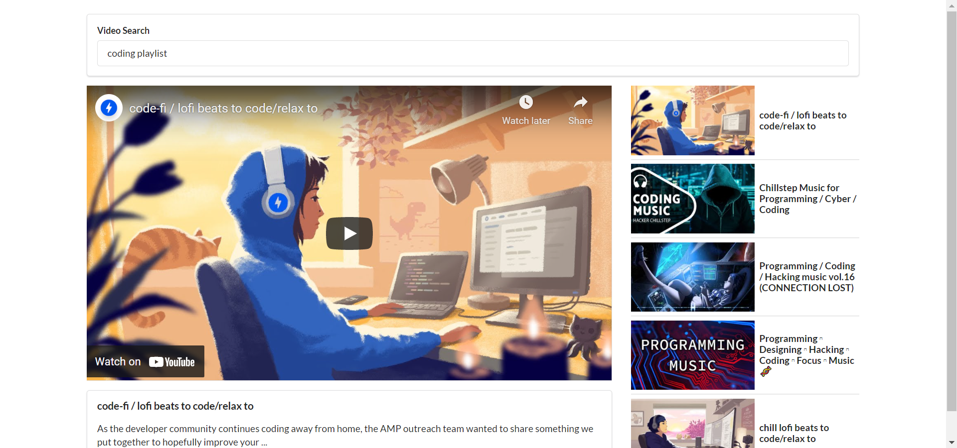The image size is (957, 448).
Task: Open the AMP channel avatar icon
Action: [x=109, y=108]
